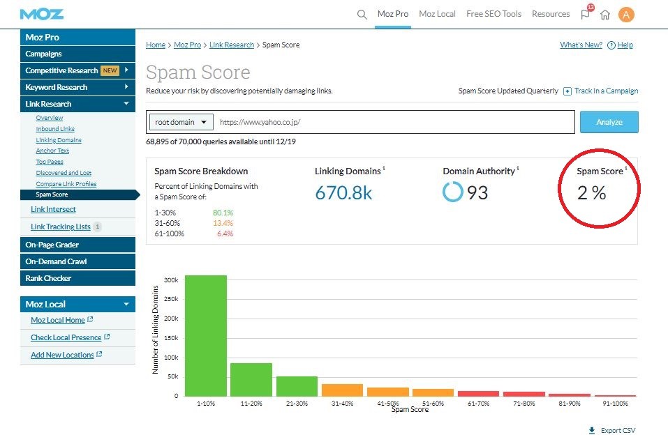Viewport: 668px width, 444px height.
Task: Click the 2 % spam score value
Action: click(x=591, y=192)
